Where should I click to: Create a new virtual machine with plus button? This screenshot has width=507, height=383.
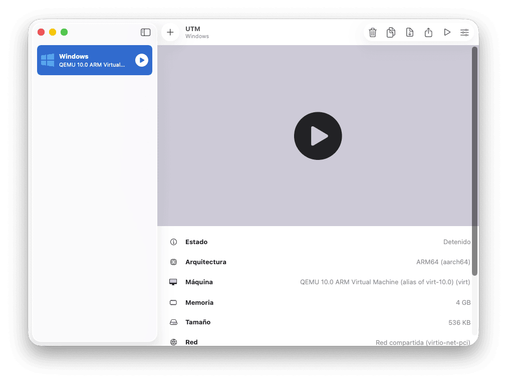tap(170, 32)
